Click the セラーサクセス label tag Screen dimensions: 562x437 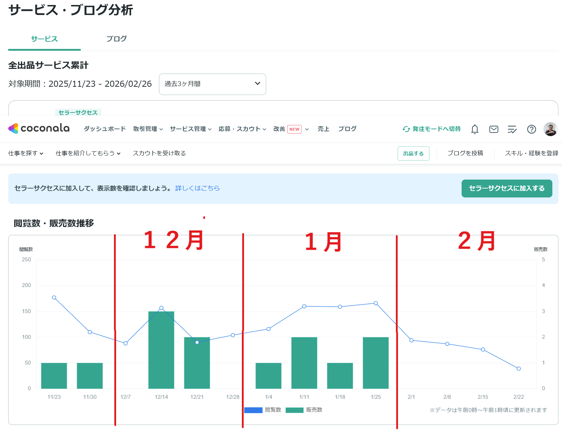[x=78, y=112]
